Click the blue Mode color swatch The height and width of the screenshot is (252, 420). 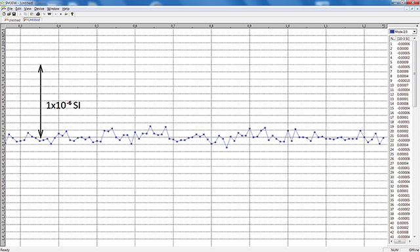pyautogui.click(x=392, y=32)
